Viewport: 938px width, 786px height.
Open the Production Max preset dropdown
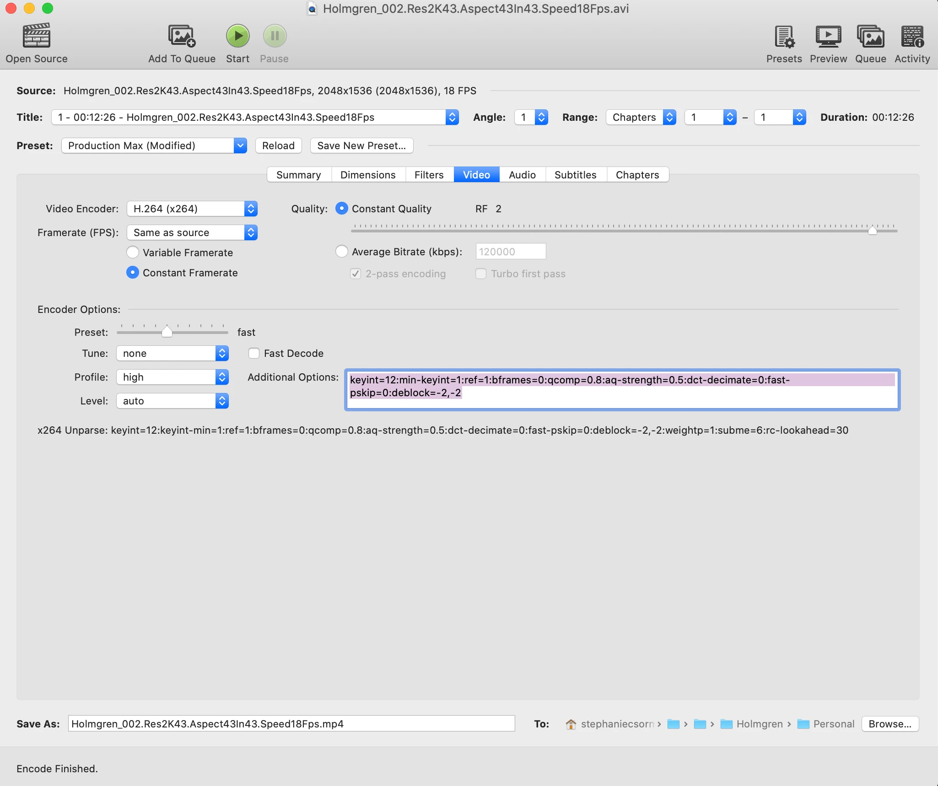click(154, 145)
